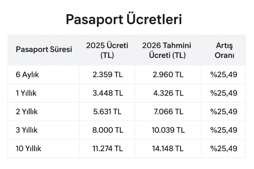Click the 5.631 TL price cell
The image size is (254, 169).
point(107,112)
